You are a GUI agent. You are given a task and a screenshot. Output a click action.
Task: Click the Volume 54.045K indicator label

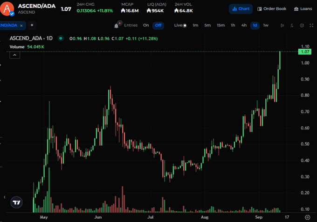pos(27,47)
